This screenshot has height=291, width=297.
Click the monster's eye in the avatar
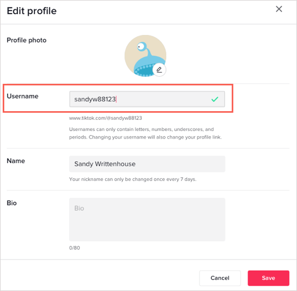click(141, 47)
